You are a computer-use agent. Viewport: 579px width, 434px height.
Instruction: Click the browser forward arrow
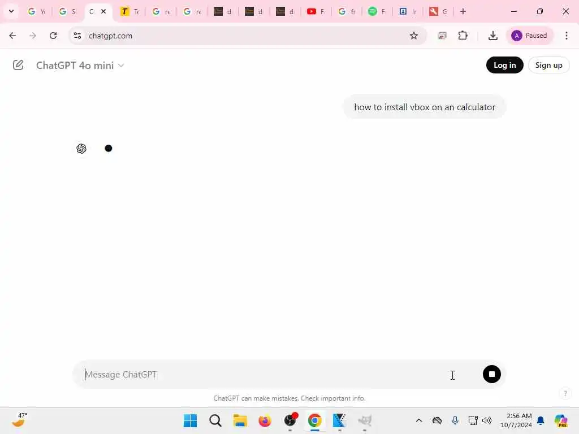tap(32, 36)
